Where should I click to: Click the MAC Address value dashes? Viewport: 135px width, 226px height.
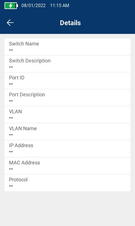(x=11, y=169)
